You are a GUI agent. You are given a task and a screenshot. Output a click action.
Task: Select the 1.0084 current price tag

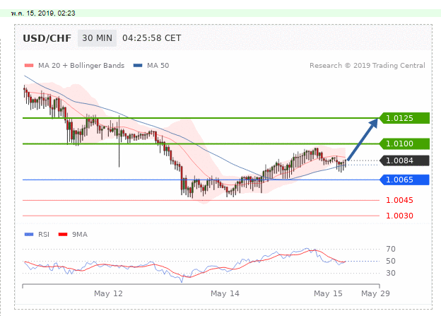tap(404, 160)
